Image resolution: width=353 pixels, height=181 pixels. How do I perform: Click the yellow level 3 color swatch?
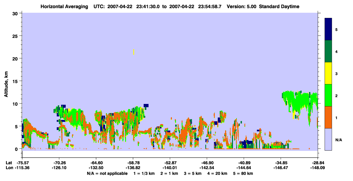point(328,73)
